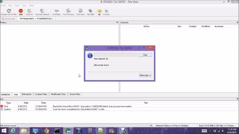Click the volume speaker tray icon
Image resolution: width=239 pixels, height=134 pixels.
coord(223,131)
